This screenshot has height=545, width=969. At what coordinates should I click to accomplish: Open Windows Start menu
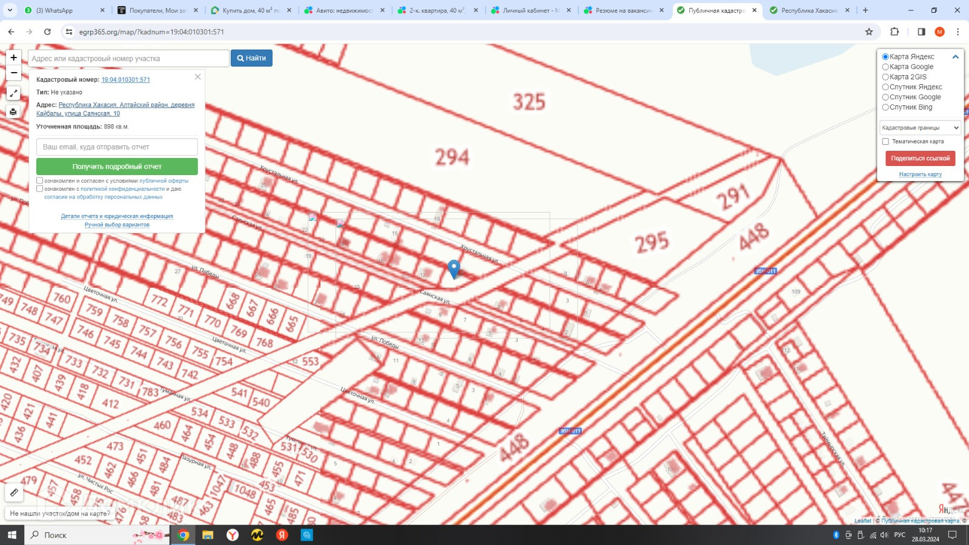[12, 535]
